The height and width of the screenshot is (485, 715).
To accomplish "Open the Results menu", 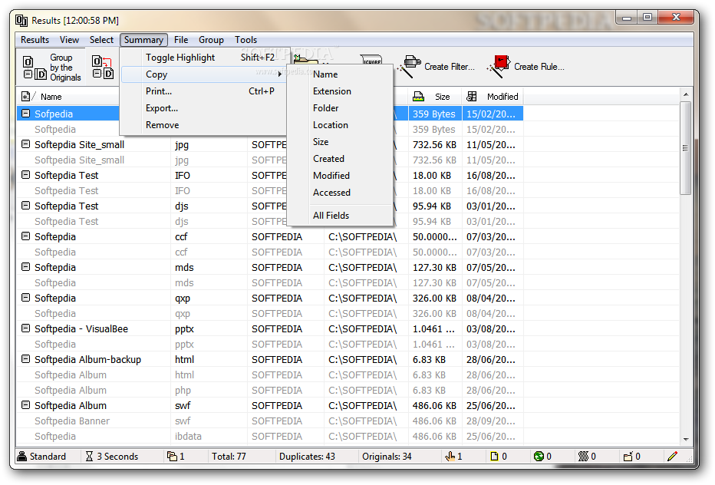I will [35, 40].
